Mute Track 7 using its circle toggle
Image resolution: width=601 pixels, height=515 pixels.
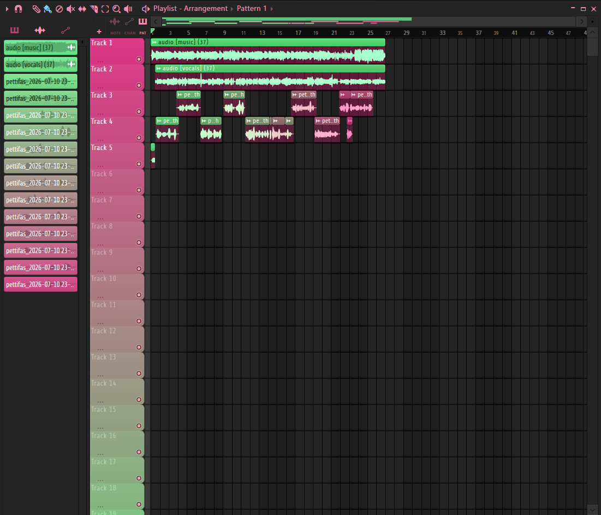tap(139, 216)
